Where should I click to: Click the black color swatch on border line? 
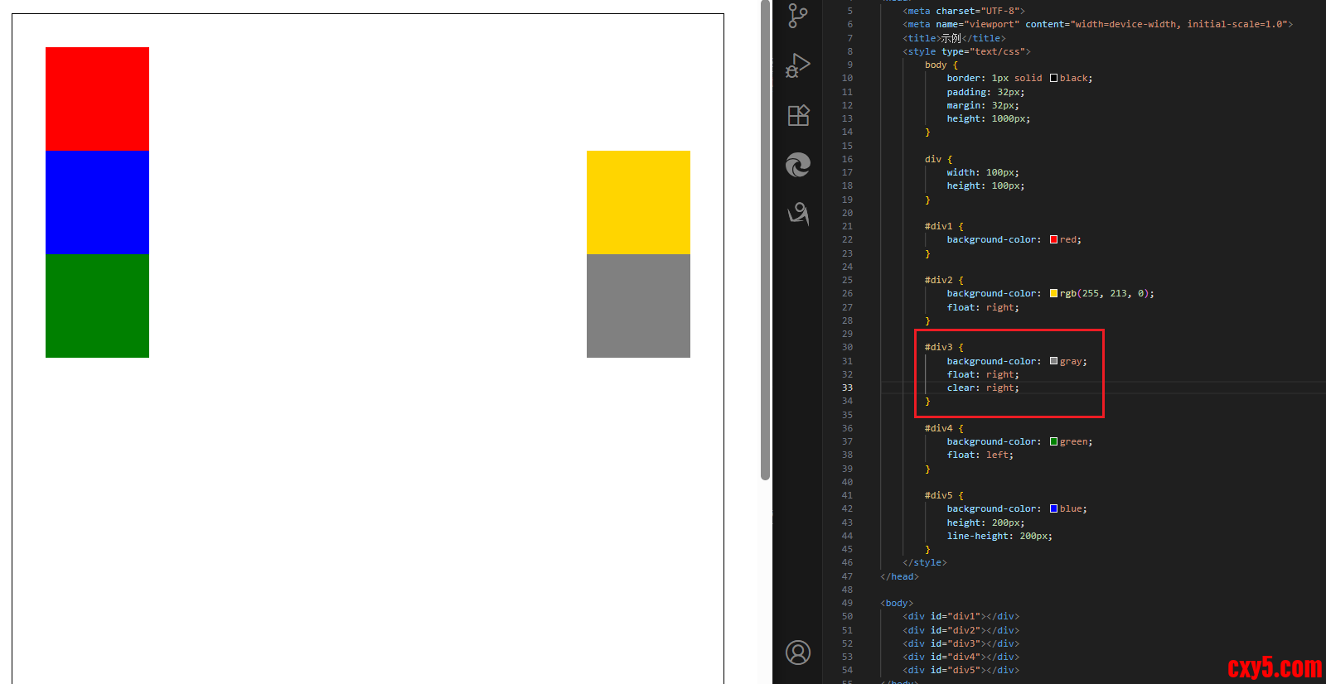pos(1053,78)
